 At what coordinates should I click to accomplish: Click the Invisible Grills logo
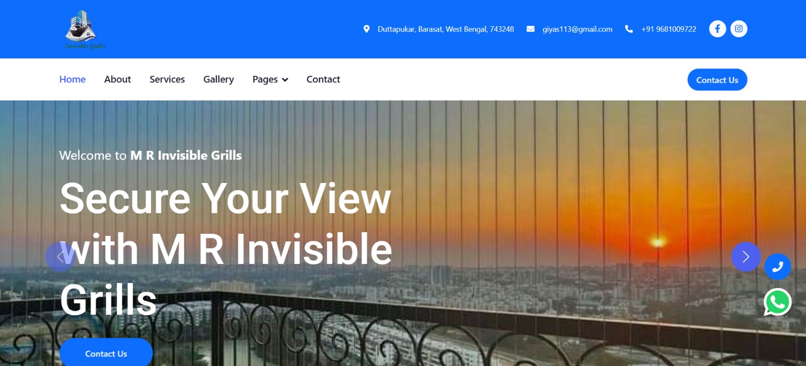pos(85,30)
